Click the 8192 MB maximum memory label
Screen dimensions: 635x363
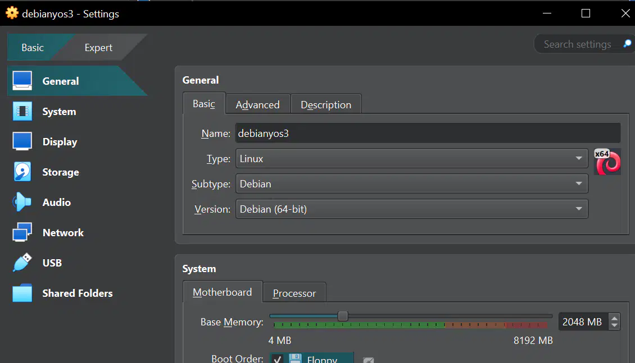(533, 341)
